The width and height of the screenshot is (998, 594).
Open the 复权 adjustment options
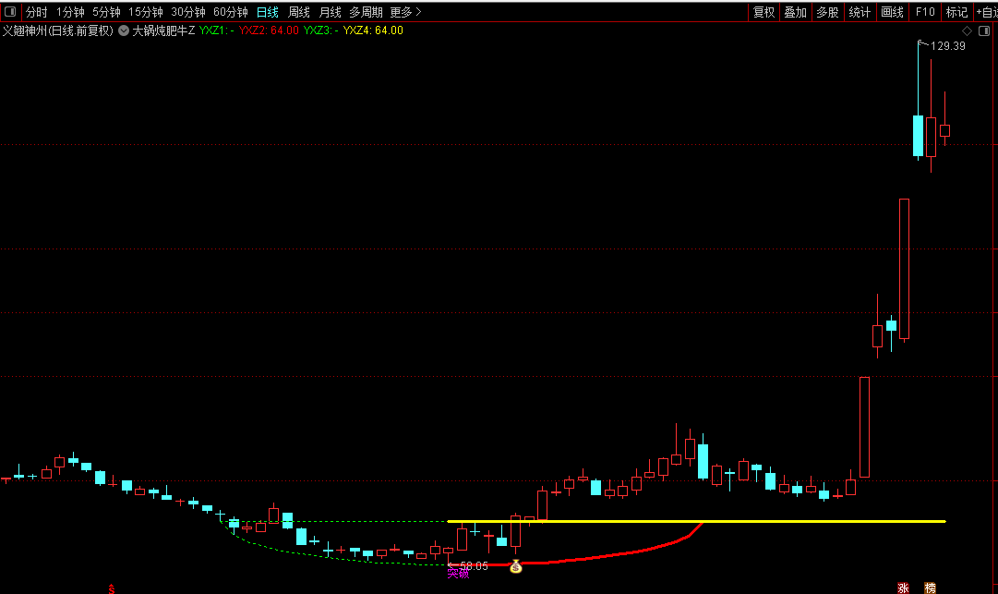pos(764,12)
